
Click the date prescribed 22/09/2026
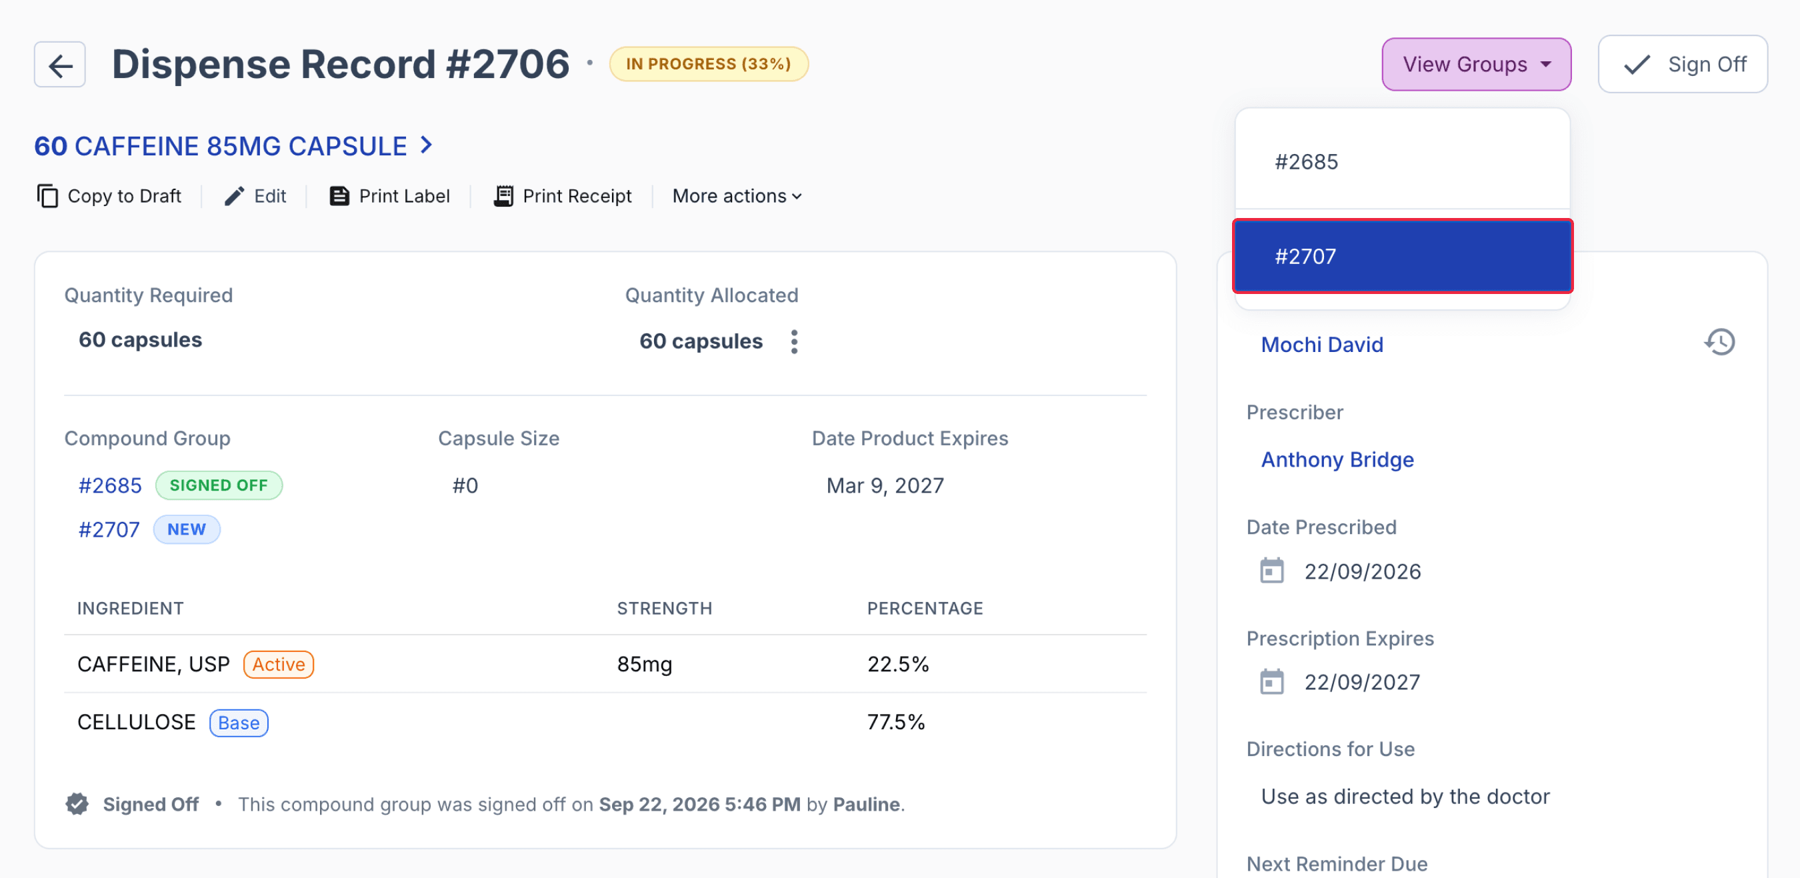coord(1363,571)
